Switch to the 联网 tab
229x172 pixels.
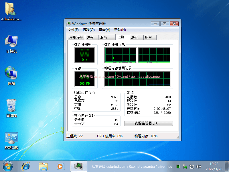(137, 38)
